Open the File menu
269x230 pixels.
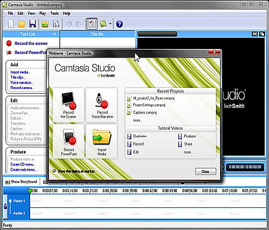(10, 13)
